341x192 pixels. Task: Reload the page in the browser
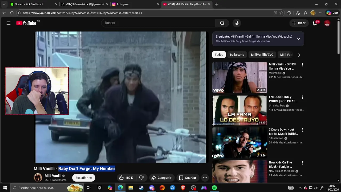[x=12, y=13]
